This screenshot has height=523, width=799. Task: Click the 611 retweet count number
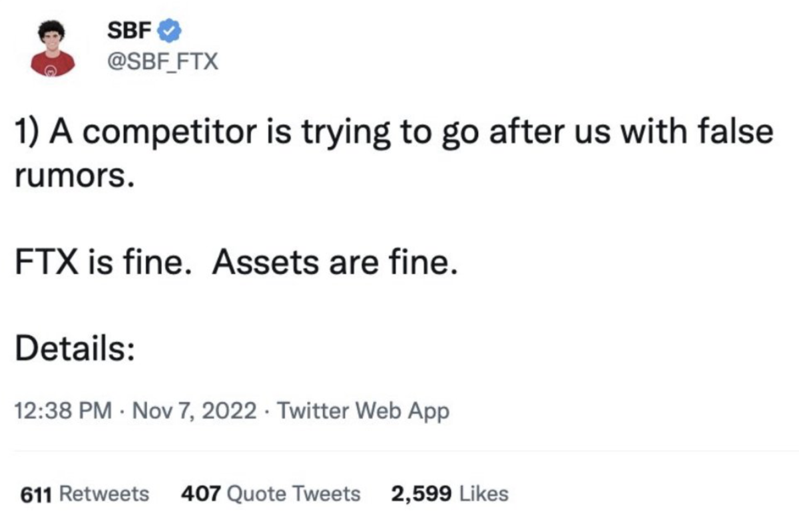(x=38, y=494)
